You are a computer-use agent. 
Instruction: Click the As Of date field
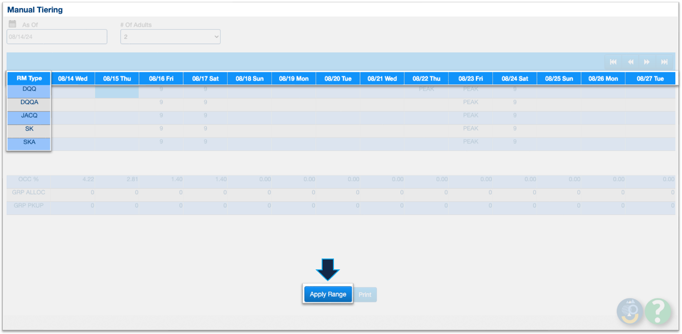57,37
